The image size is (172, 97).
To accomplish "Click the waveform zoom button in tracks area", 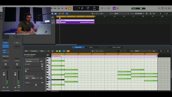I will [147, 13].
